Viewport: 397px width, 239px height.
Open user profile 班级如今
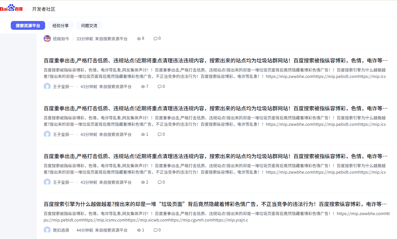click(x=61, y=39)
